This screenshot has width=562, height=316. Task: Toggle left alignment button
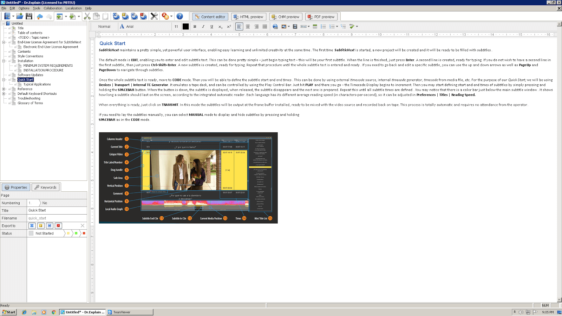(x=239, y=26)
